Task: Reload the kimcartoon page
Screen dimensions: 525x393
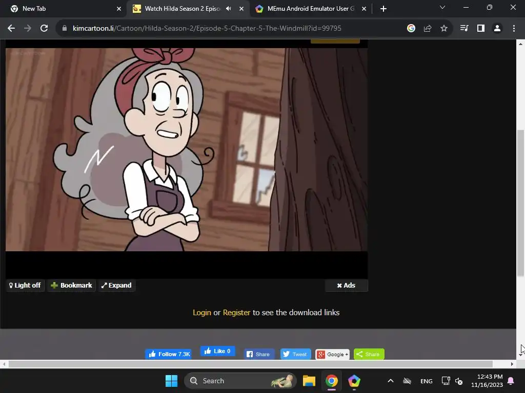Action: coord(44,29)
